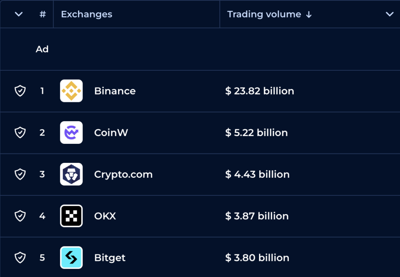This screenshot has height=277, width=400.
Task: Click the verification shield next to OKX
Action: 20,216
